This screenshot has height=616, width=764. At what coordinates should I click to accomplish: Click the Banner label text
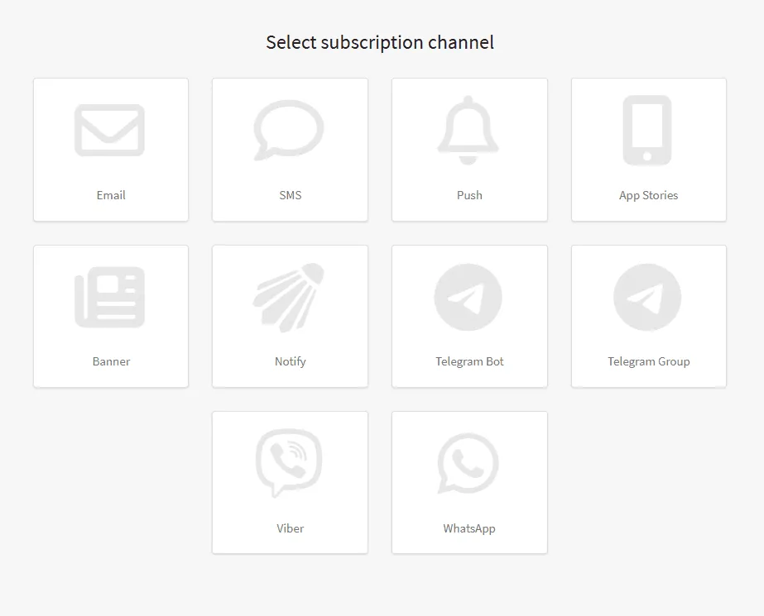[x=111, y=361]
